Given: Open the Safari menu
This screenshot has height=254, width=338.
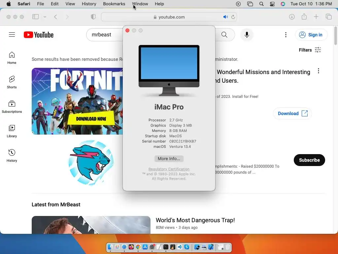Looking at the screenshot, I should (x=24, y=4).
